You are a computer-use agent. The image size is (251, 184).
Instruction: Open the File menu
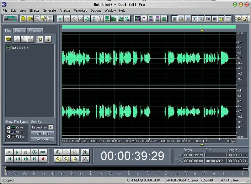point(5,11)
